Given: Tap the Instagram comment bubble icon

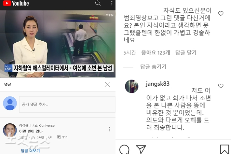Looking at the screenshot, I should click(x=125, y=149).
